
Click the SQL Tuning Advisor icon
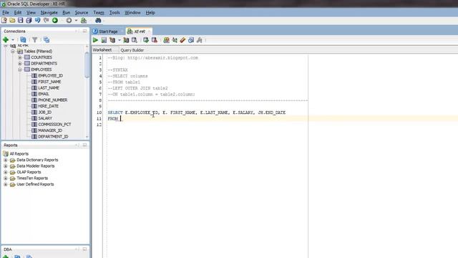135,40
